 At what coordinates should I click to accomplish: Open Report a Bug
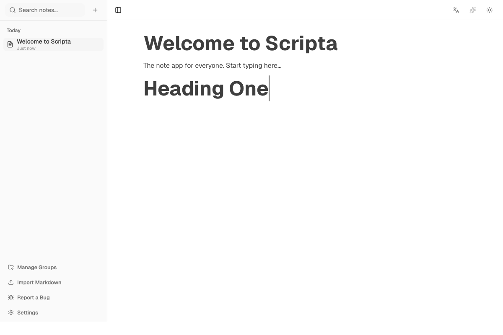click(33, 297)
